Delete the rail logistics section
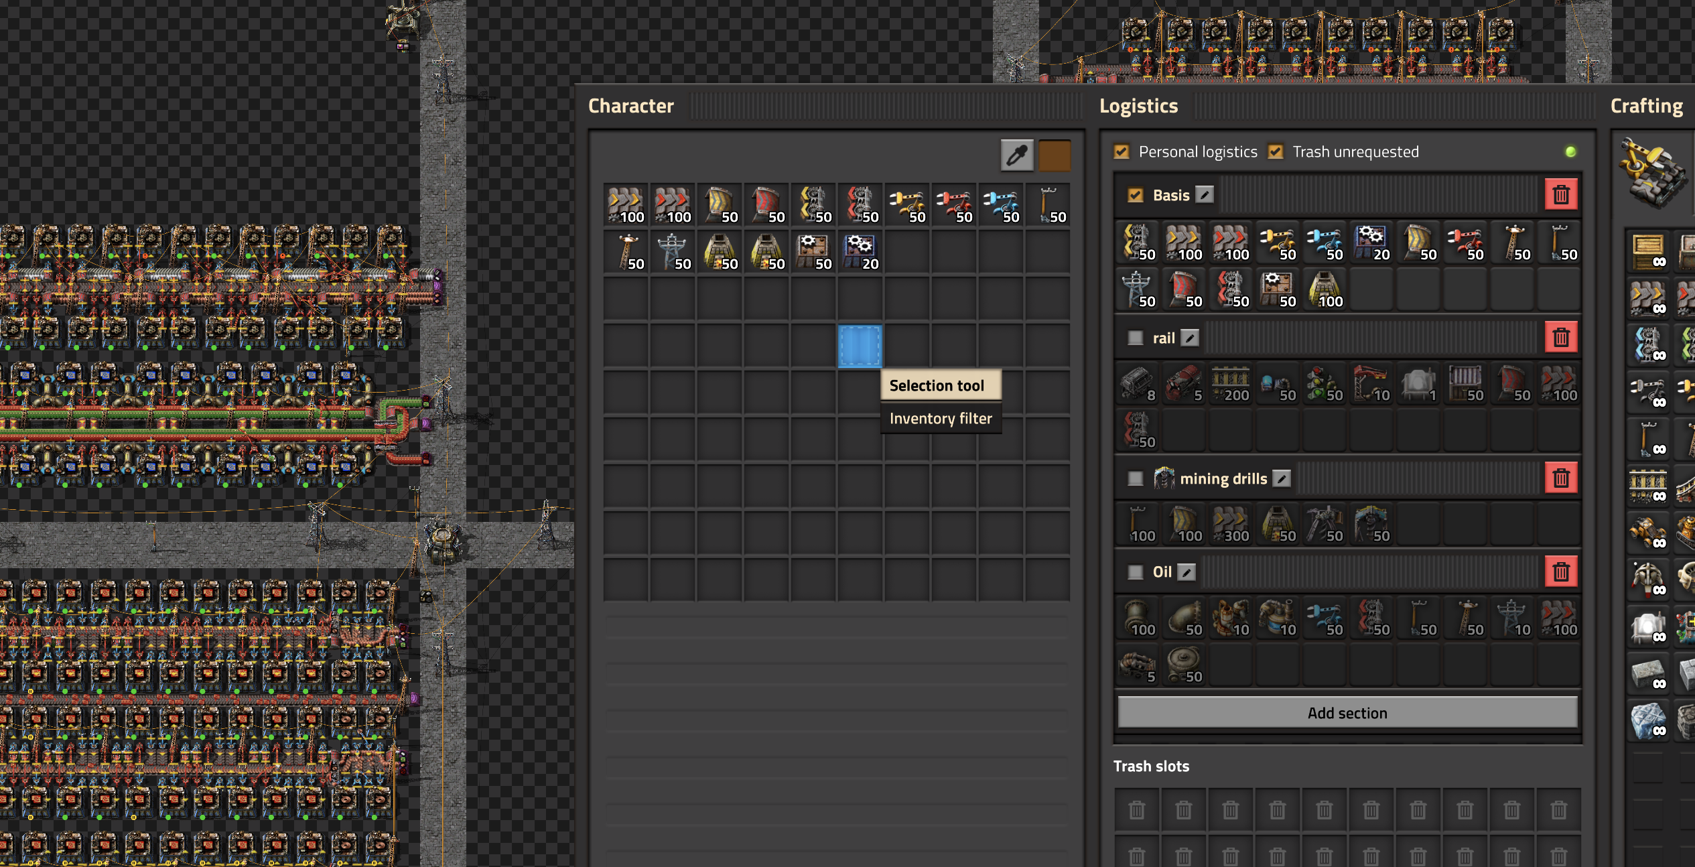1695x867 pixels. point(1561,337)
